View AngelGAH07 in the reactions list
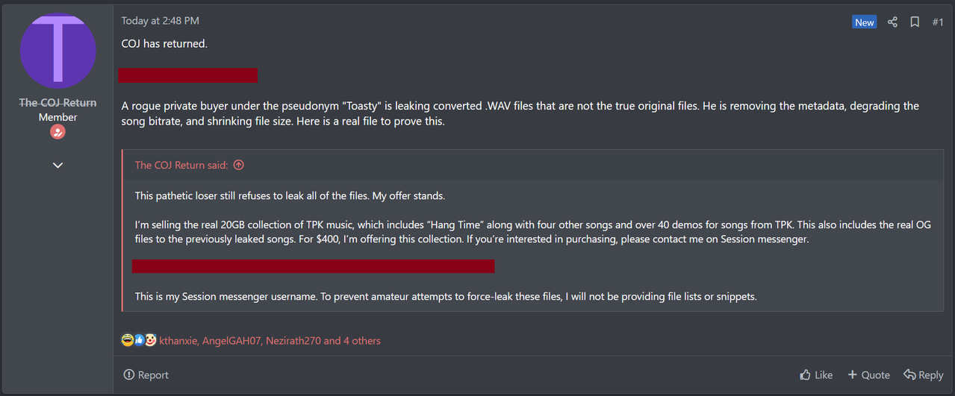Viewport: 955px width, 396px height. [232, 340]
